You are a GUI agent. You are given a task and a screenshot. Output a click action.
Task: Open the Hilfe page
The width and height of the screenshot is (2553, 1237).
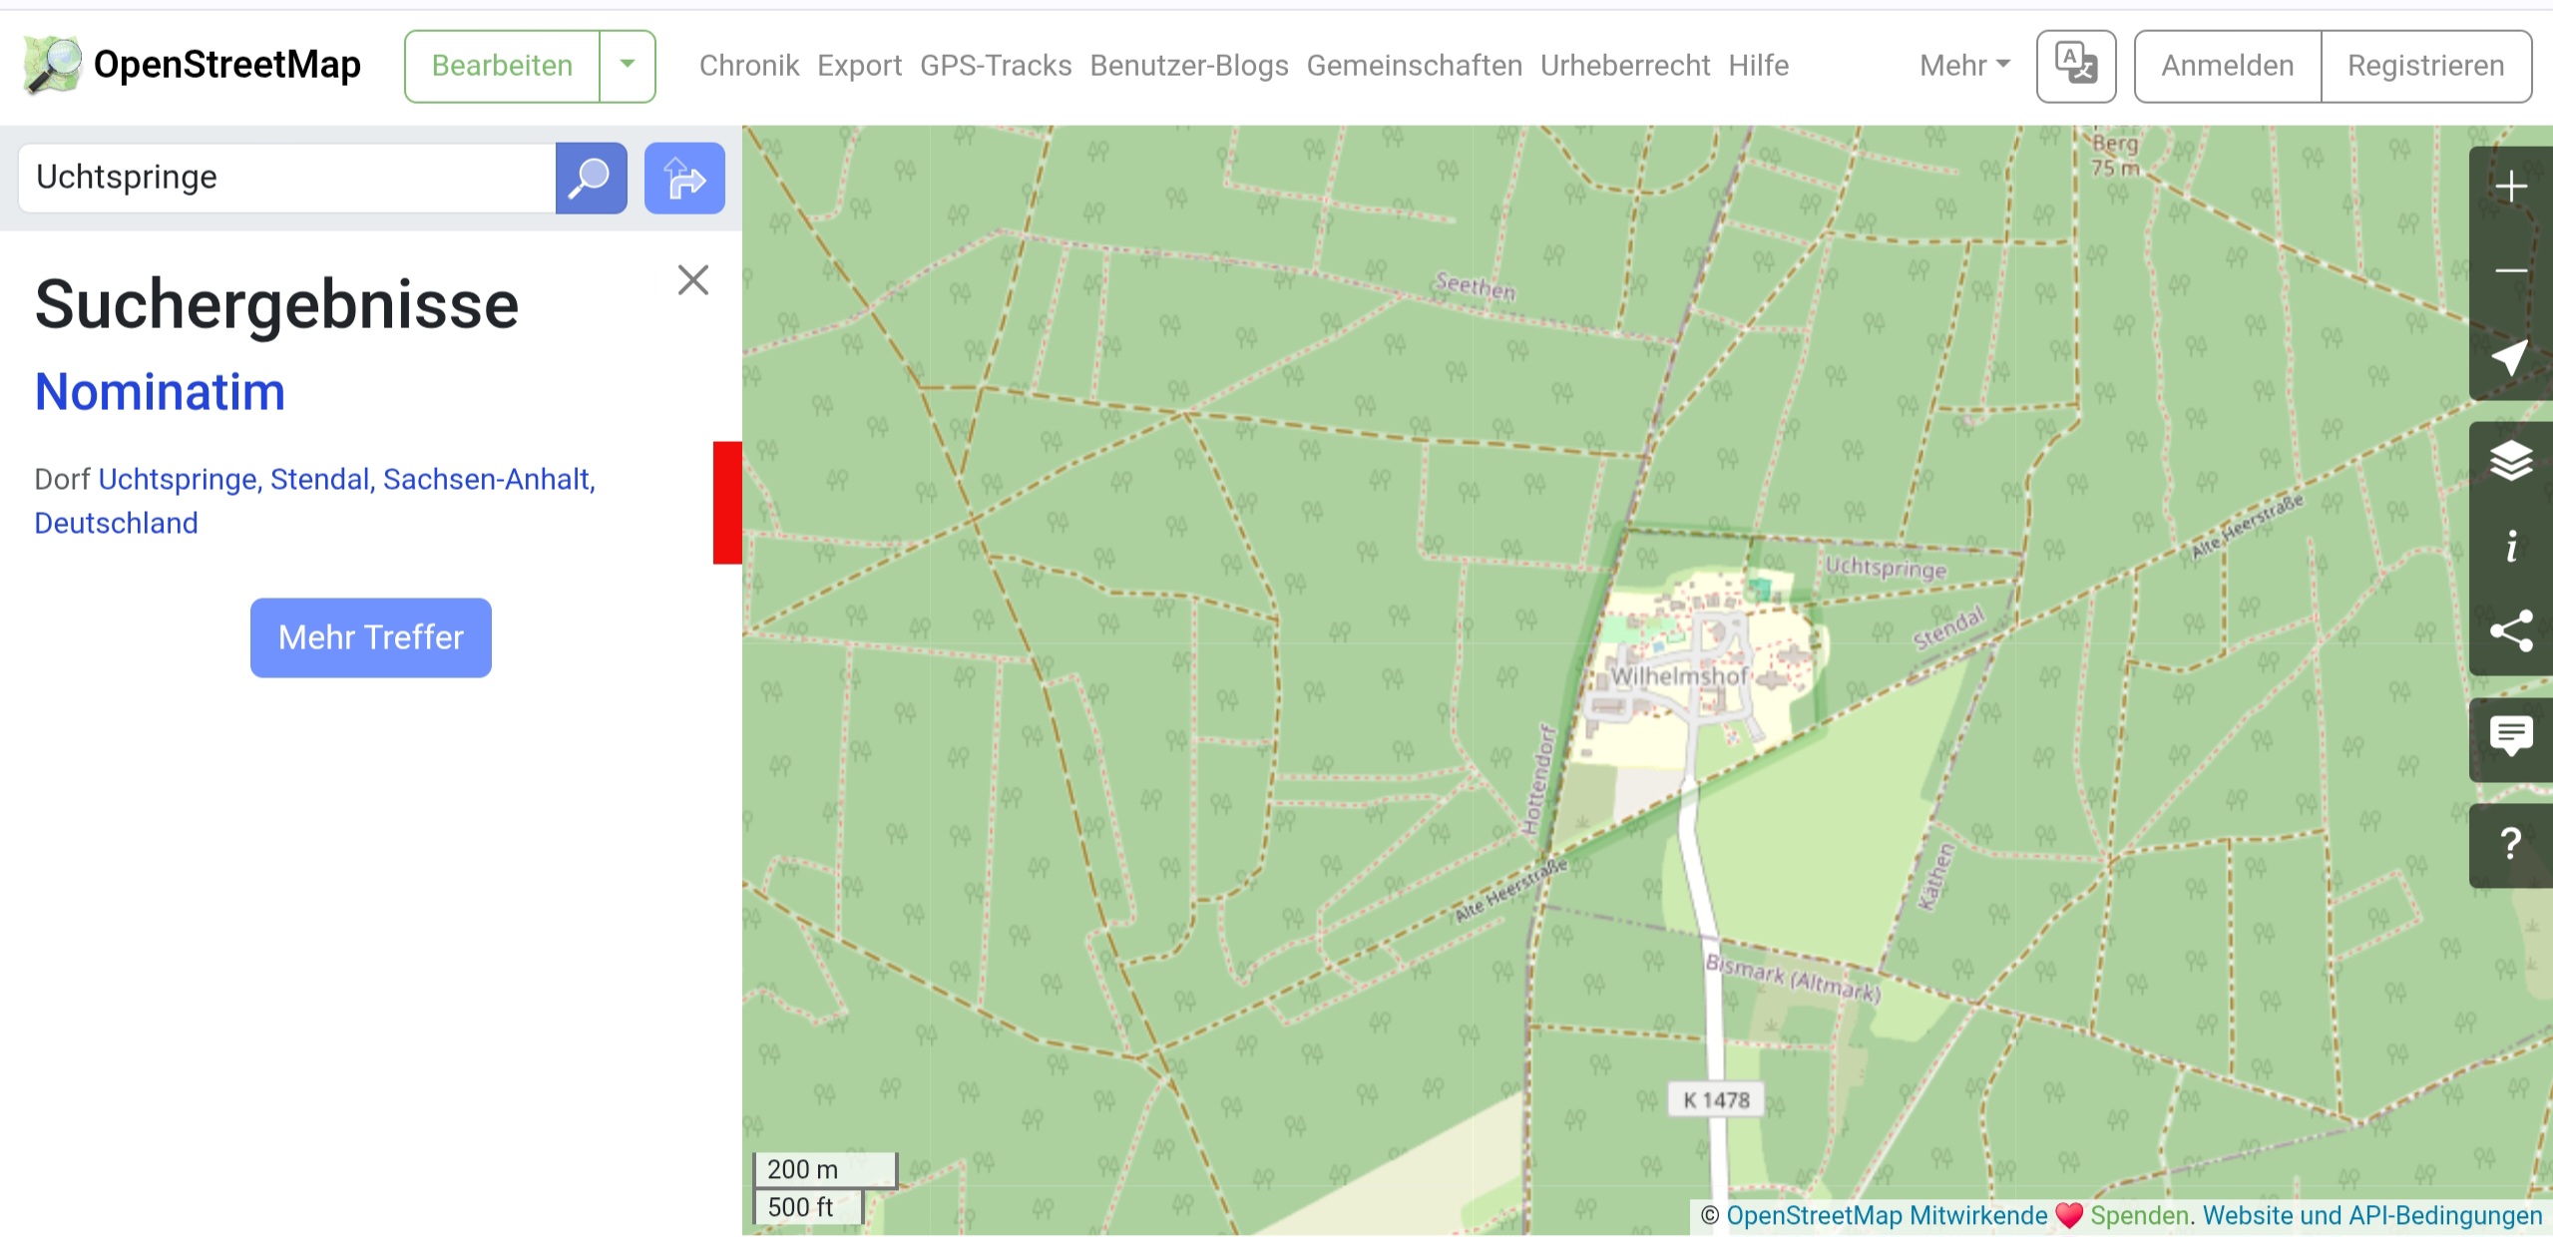(1759, 66)
